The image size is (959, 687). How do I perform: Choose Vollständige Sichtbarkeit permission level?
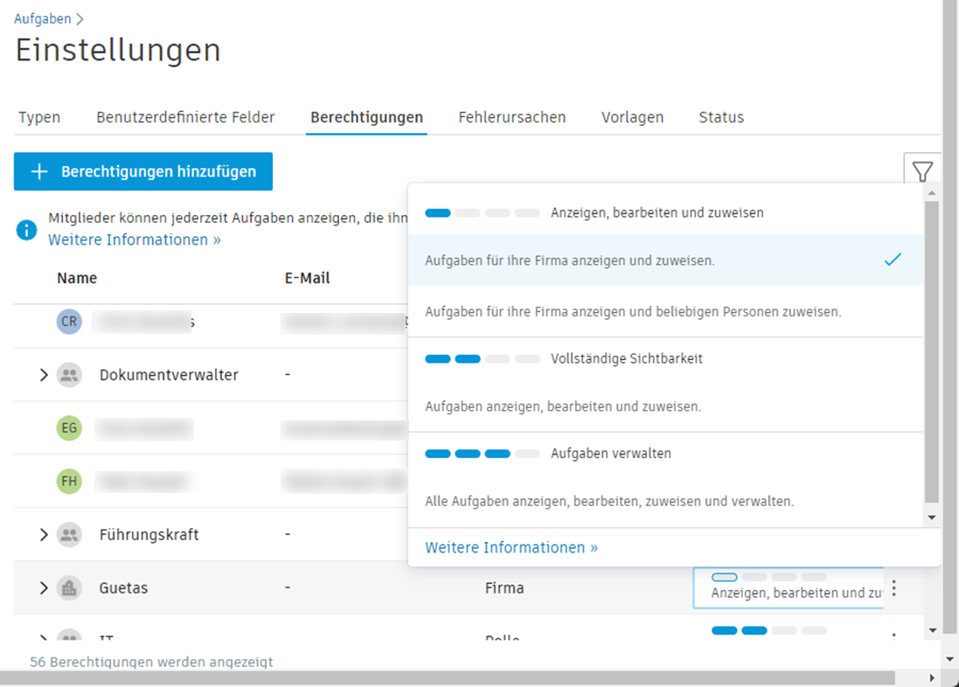coord(612,358)
